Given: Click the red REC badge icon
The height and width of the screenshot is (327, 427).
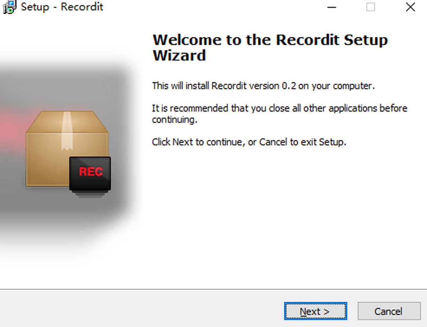Looking at the screenshot, I should coord(90,173).
